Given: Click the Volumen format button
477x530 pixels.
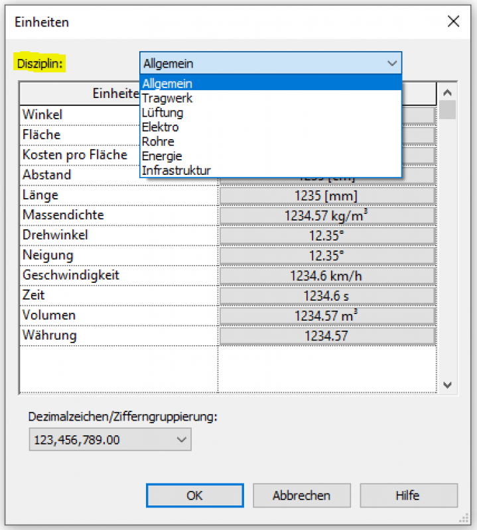Looking at the screenshot, I should tap(326, 316).
